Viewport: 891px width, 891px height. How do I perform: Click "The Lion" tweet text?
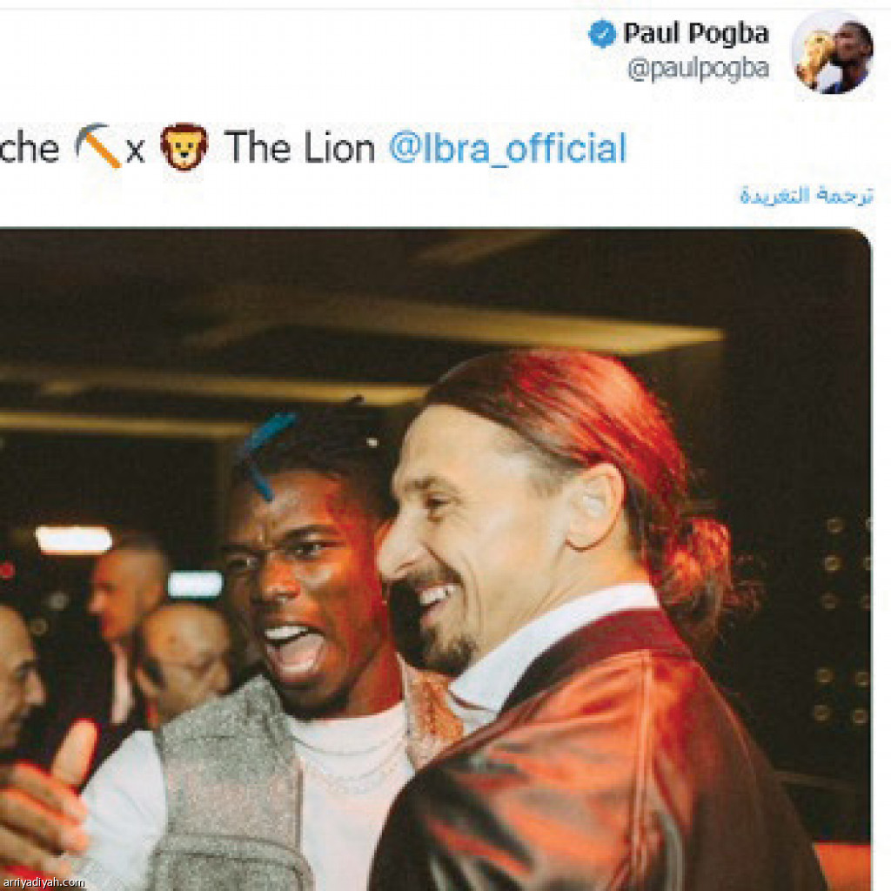click(299, 148)
